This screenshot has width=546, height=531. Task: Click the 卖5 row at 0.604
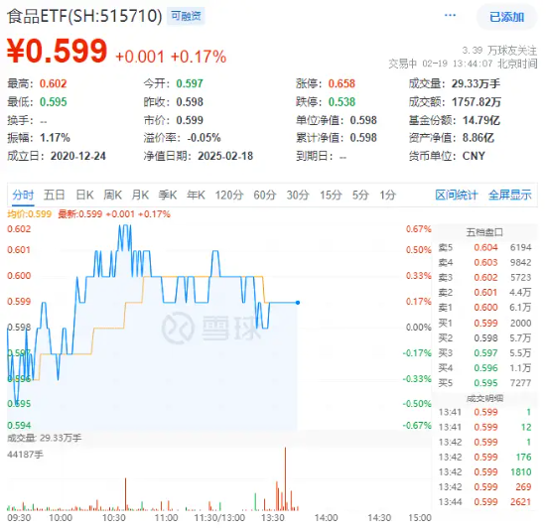(484, 247)
